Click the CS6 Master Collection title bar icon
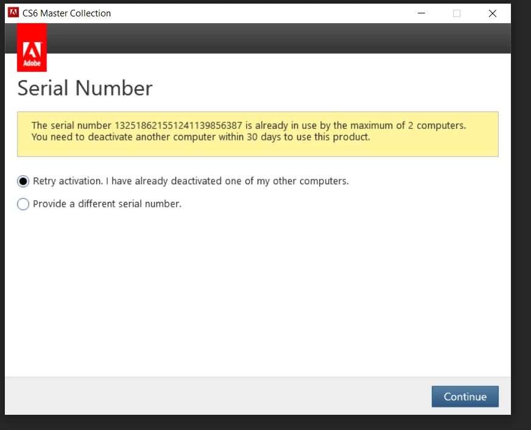 (13, 13)
